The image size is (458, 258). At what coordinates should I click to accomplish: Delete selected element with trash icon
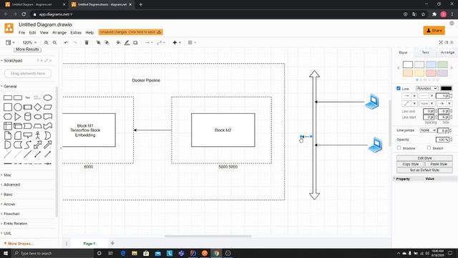click(x=87, y=43)
